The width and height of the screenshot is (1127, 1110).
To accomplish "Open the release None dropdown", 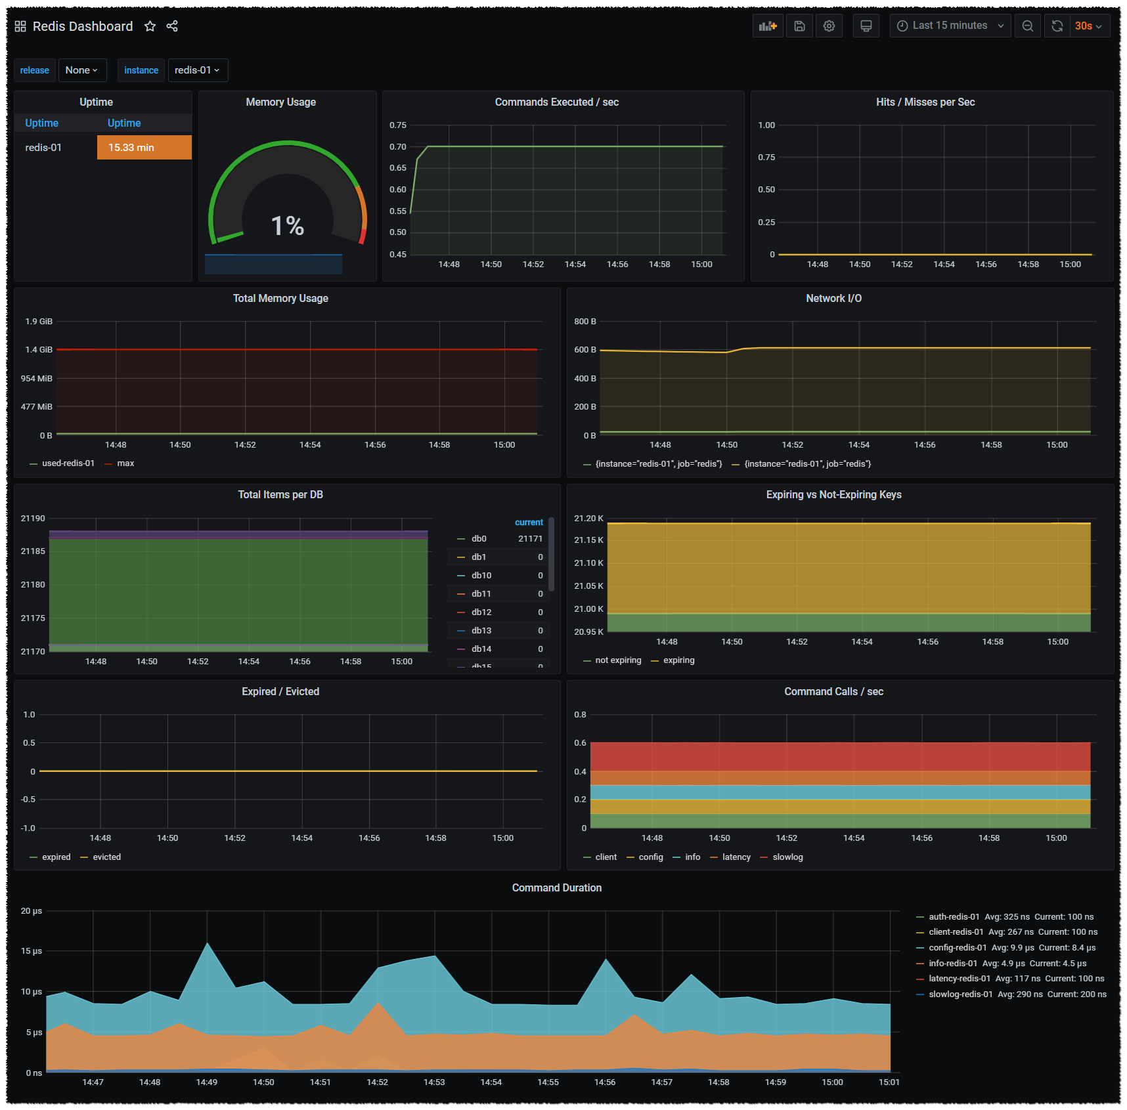I will pos(82,70).
